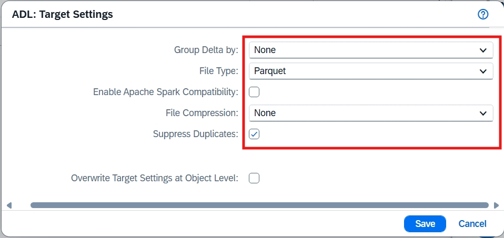
Task: Enable Apache Spark Compatibility checkbox
Action: tap(254, 92)
